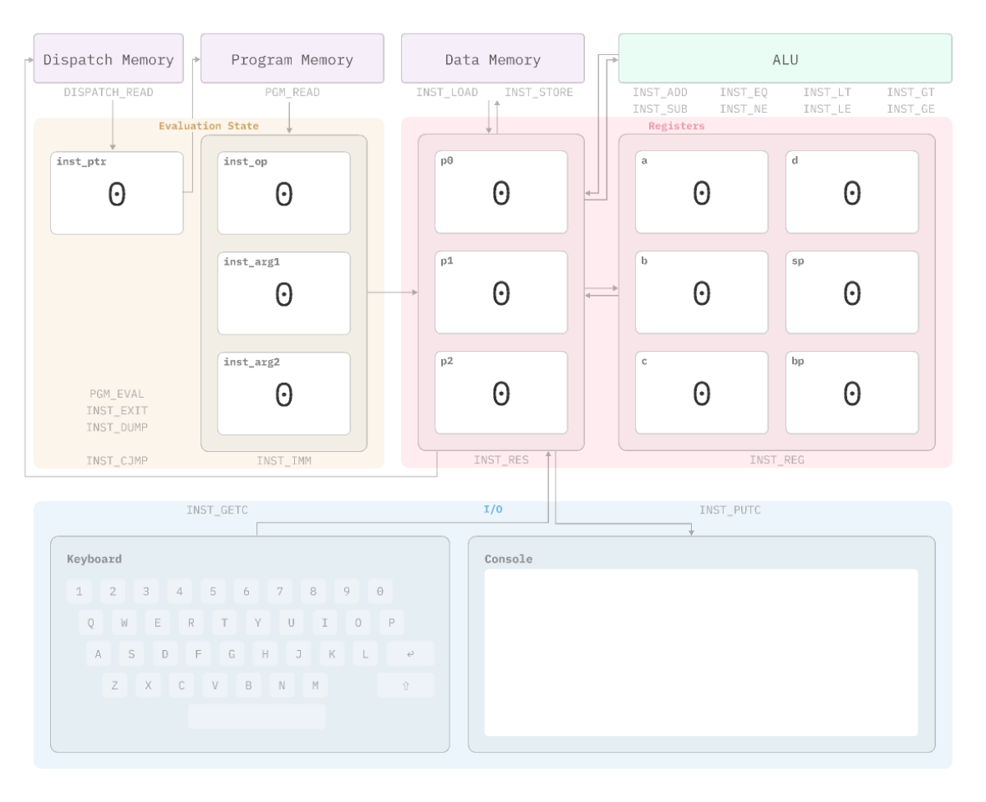Tap the H key on the keyboard
This screenshot has height=802, width=986.
265,654
